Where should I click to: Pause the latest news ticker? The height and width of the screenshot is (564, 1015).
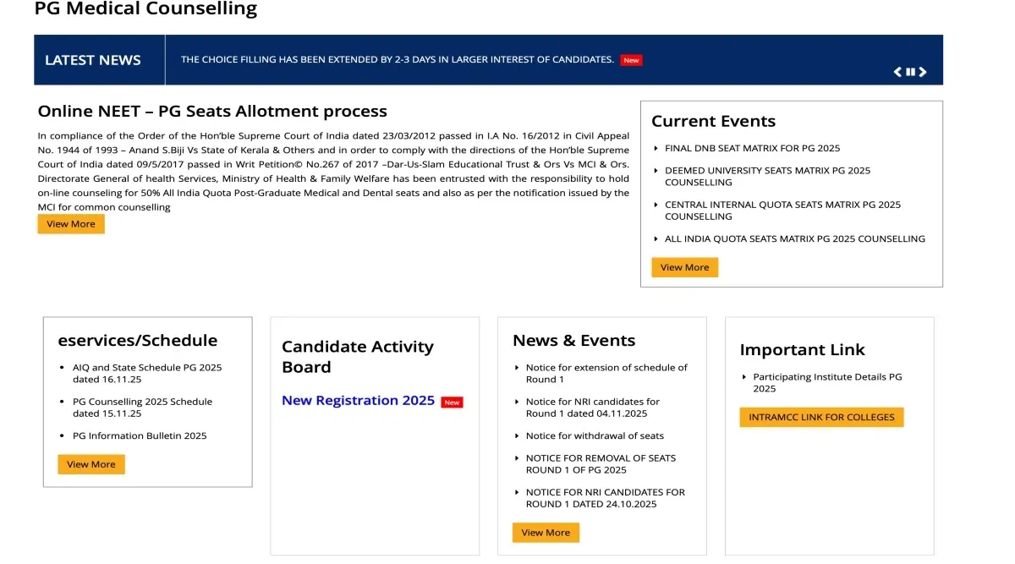tap(910, 72)
